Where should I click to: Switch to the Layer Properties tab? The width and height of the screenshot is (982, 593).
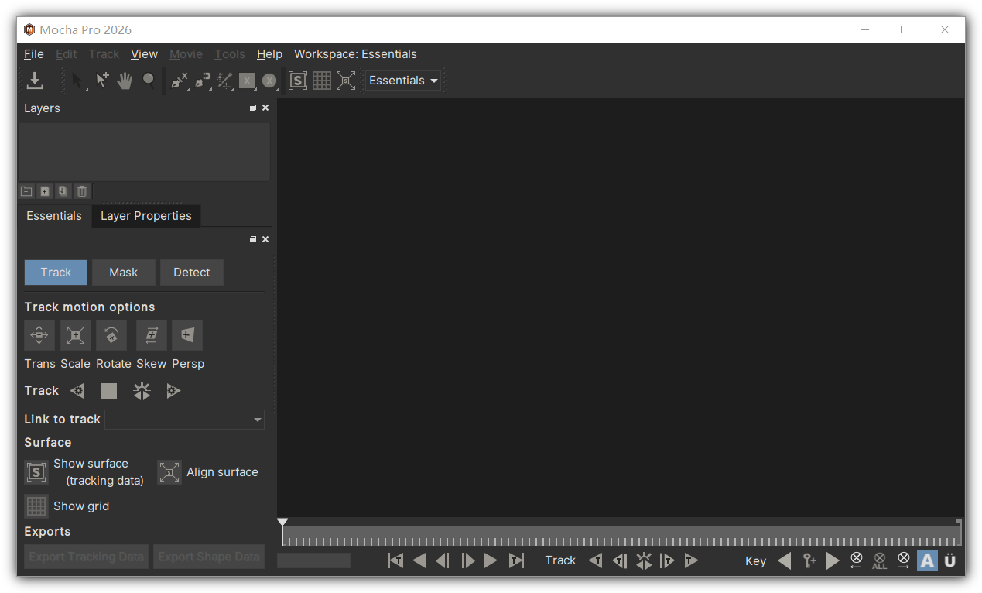pos(145,216)
